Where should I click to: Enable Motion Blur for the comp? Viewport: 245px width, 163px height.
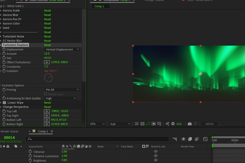(x=197, y=139)
